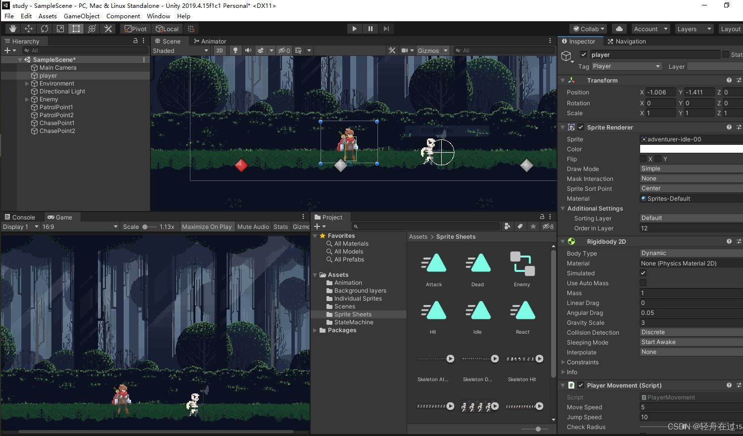Lock the Project panel
Image resolution: width=743 pixels, height=436 pixels.
[542, 217]
